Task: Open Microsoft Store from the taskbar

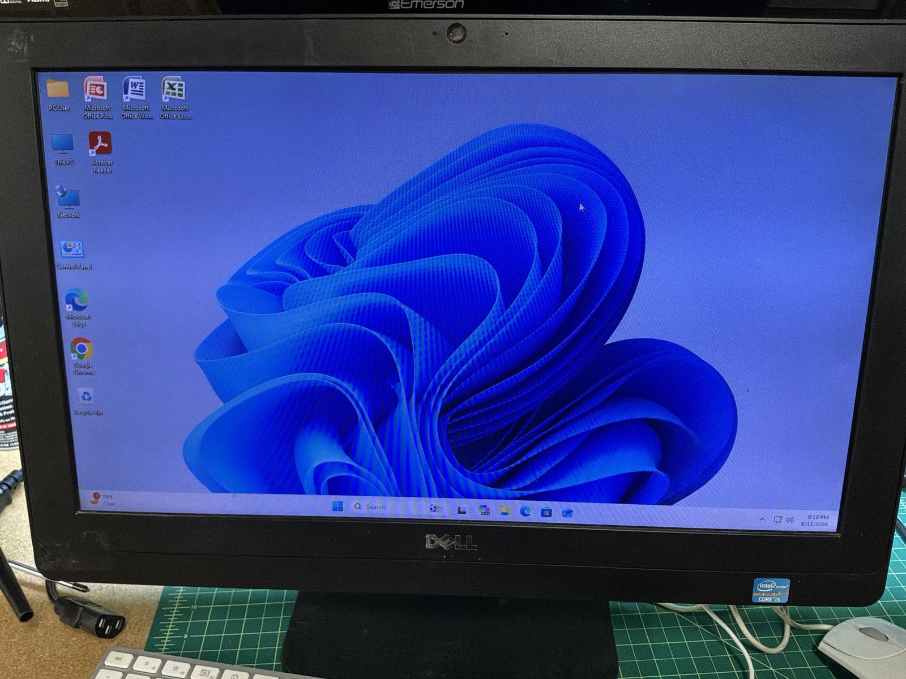Action: click(x=546, y=512)
